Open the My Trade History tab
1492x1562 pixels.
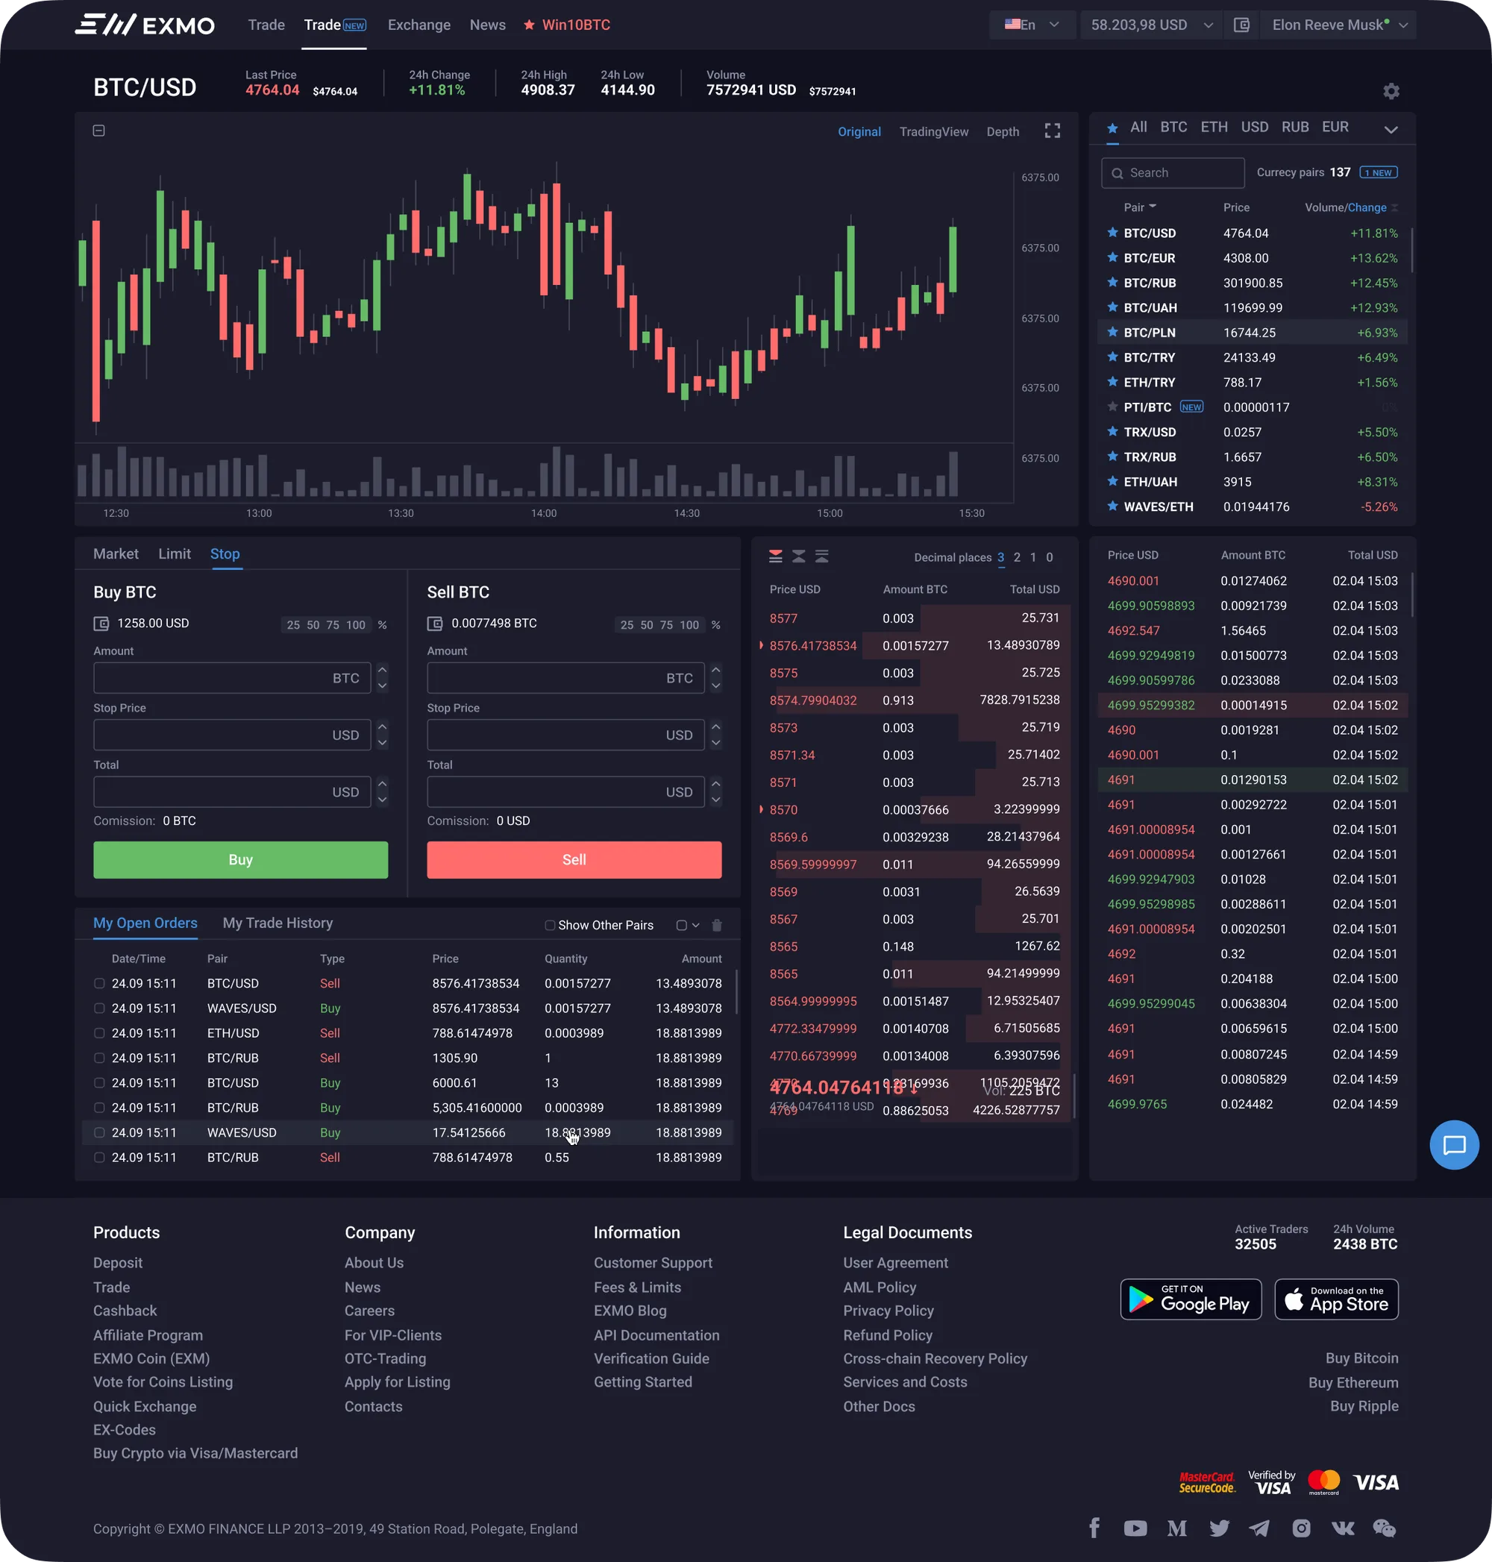tap(278, 923)
